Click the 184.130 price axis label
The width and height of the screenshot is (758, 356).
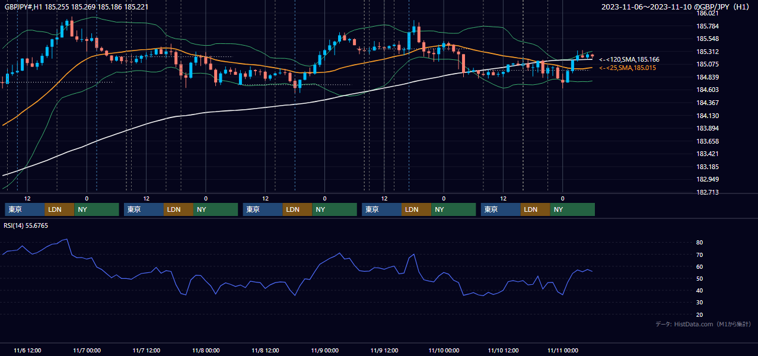[x=707, y=116]
